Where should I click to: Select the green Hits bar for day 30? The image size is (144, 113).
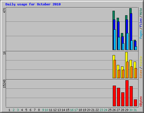click(130, 11)
